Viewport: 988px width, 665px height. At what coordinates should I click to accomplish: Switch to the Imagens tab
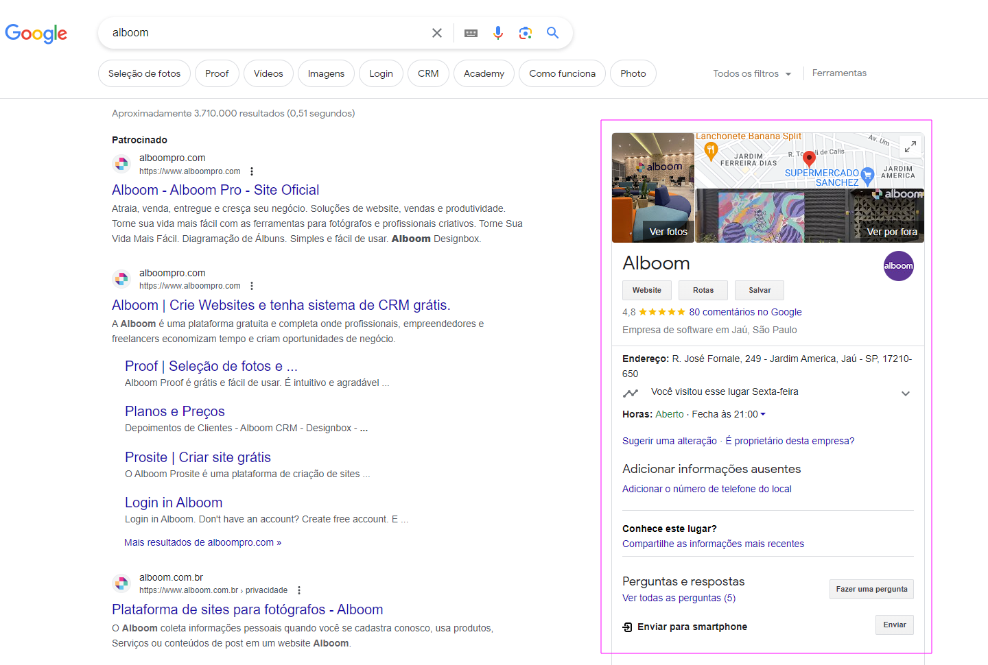326,73
